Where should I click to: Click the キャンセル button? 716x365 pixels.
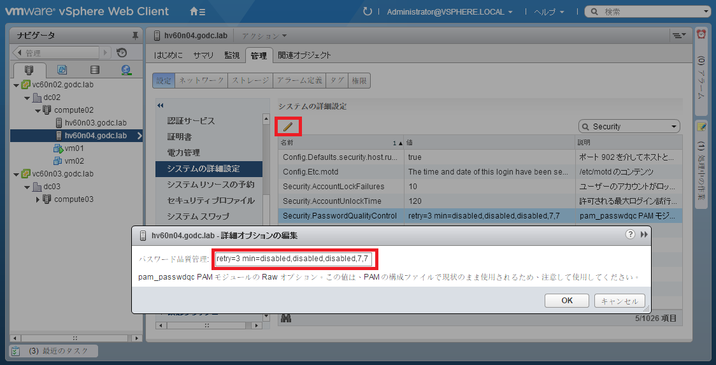click(x=620, y=301)
